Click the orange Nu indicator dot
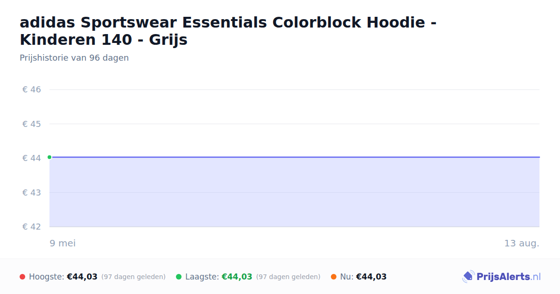 tap(334, 277)
